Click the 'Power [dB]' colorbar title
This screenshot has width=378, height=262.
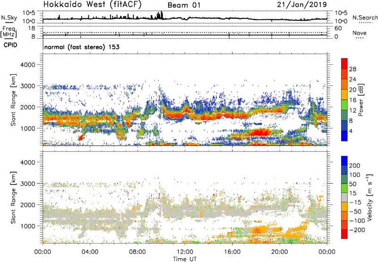(x=361, y=100)
